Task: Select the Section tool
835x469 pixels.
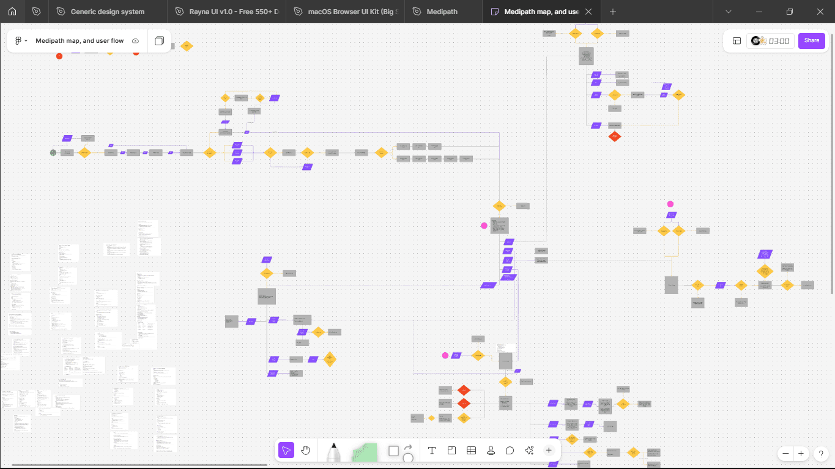Action: point(451,451)
